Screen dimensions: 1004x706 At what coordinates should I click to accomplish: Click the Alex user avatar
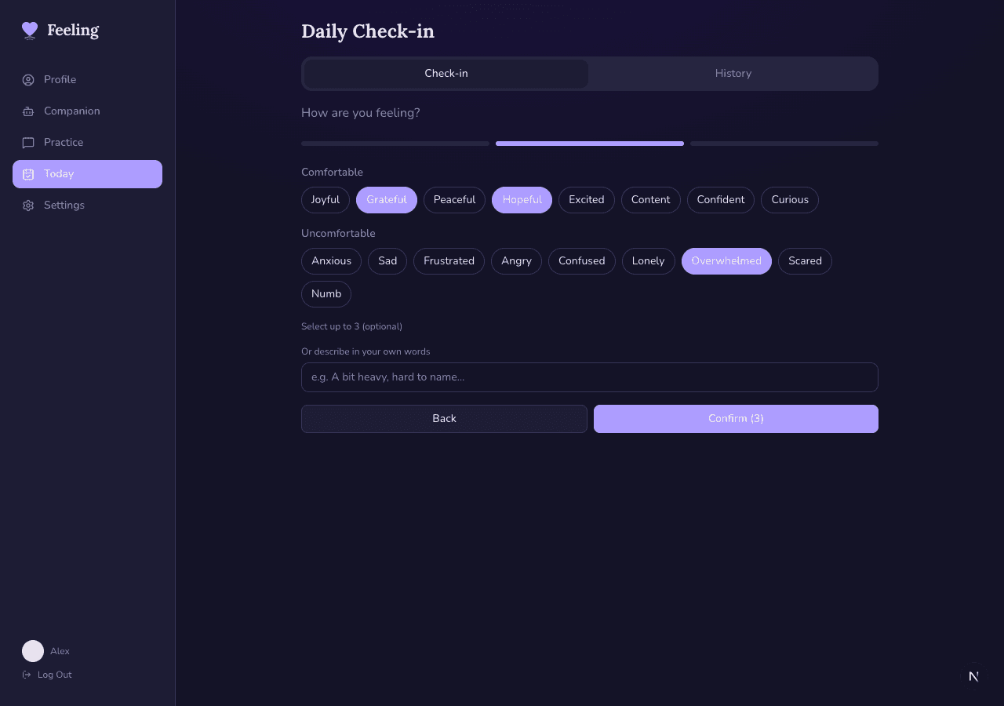click(x=33, y=651)
